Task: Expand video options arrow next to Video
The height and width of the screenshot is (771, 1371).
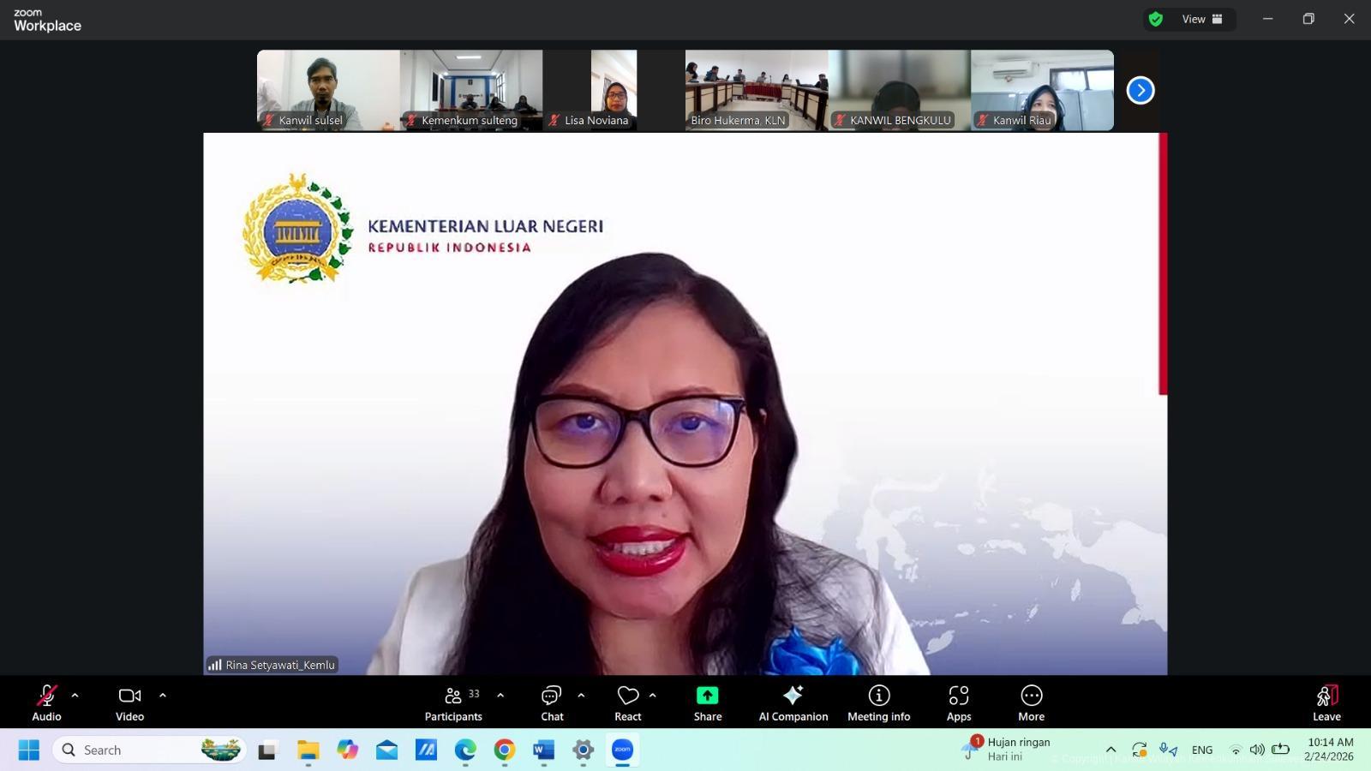Action: (x=163, y=696)
